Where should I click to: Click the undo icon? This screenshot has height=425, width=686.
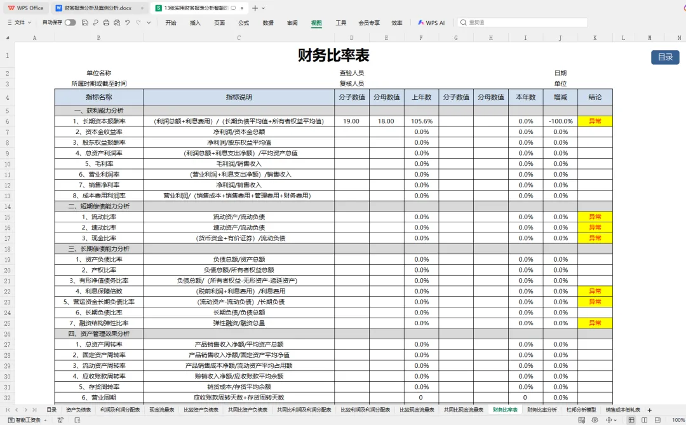pyautogui.click(x=127, y=22)
